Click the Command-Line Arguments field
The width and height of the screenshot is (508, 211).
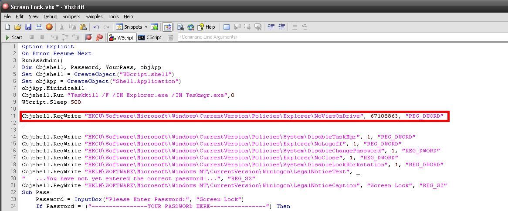[343, 37]
